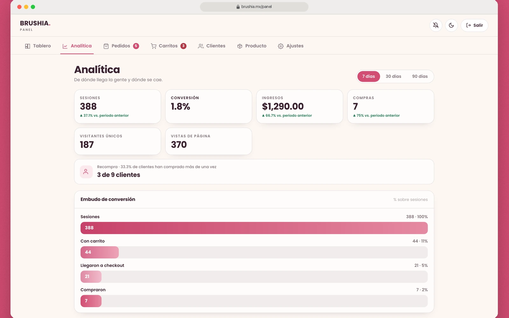Screen dimensions: 509x318
Task: Toggle dark mode moon icon
Action: click(x=451, y=25)
